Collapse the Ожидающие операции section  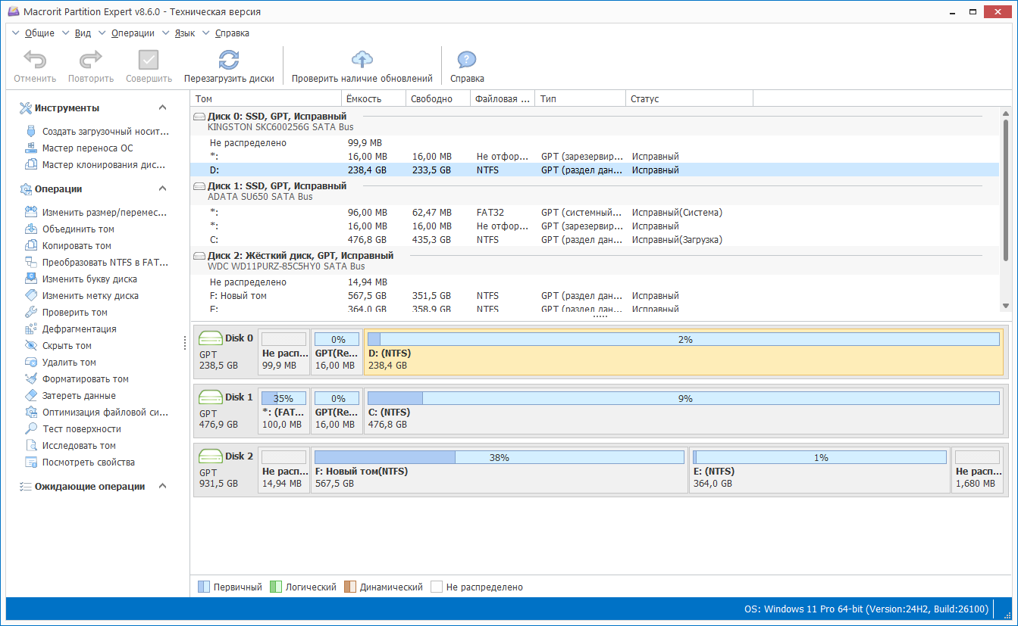162,487
